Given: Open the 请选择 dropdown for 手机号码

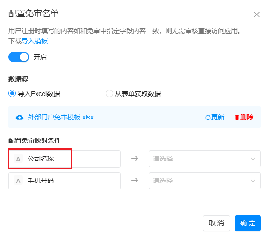Looking at the screenshot, I should click(x=205, y=181).
